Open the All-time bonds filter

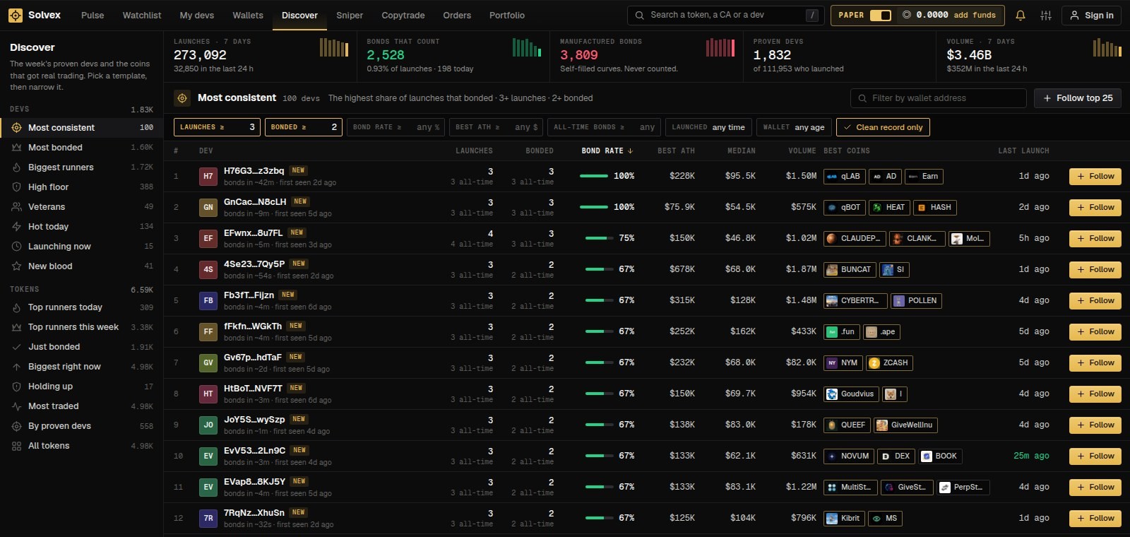tap(604, 127)
